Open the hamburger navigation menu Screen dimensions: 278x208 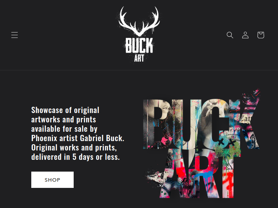pos(15,35)
